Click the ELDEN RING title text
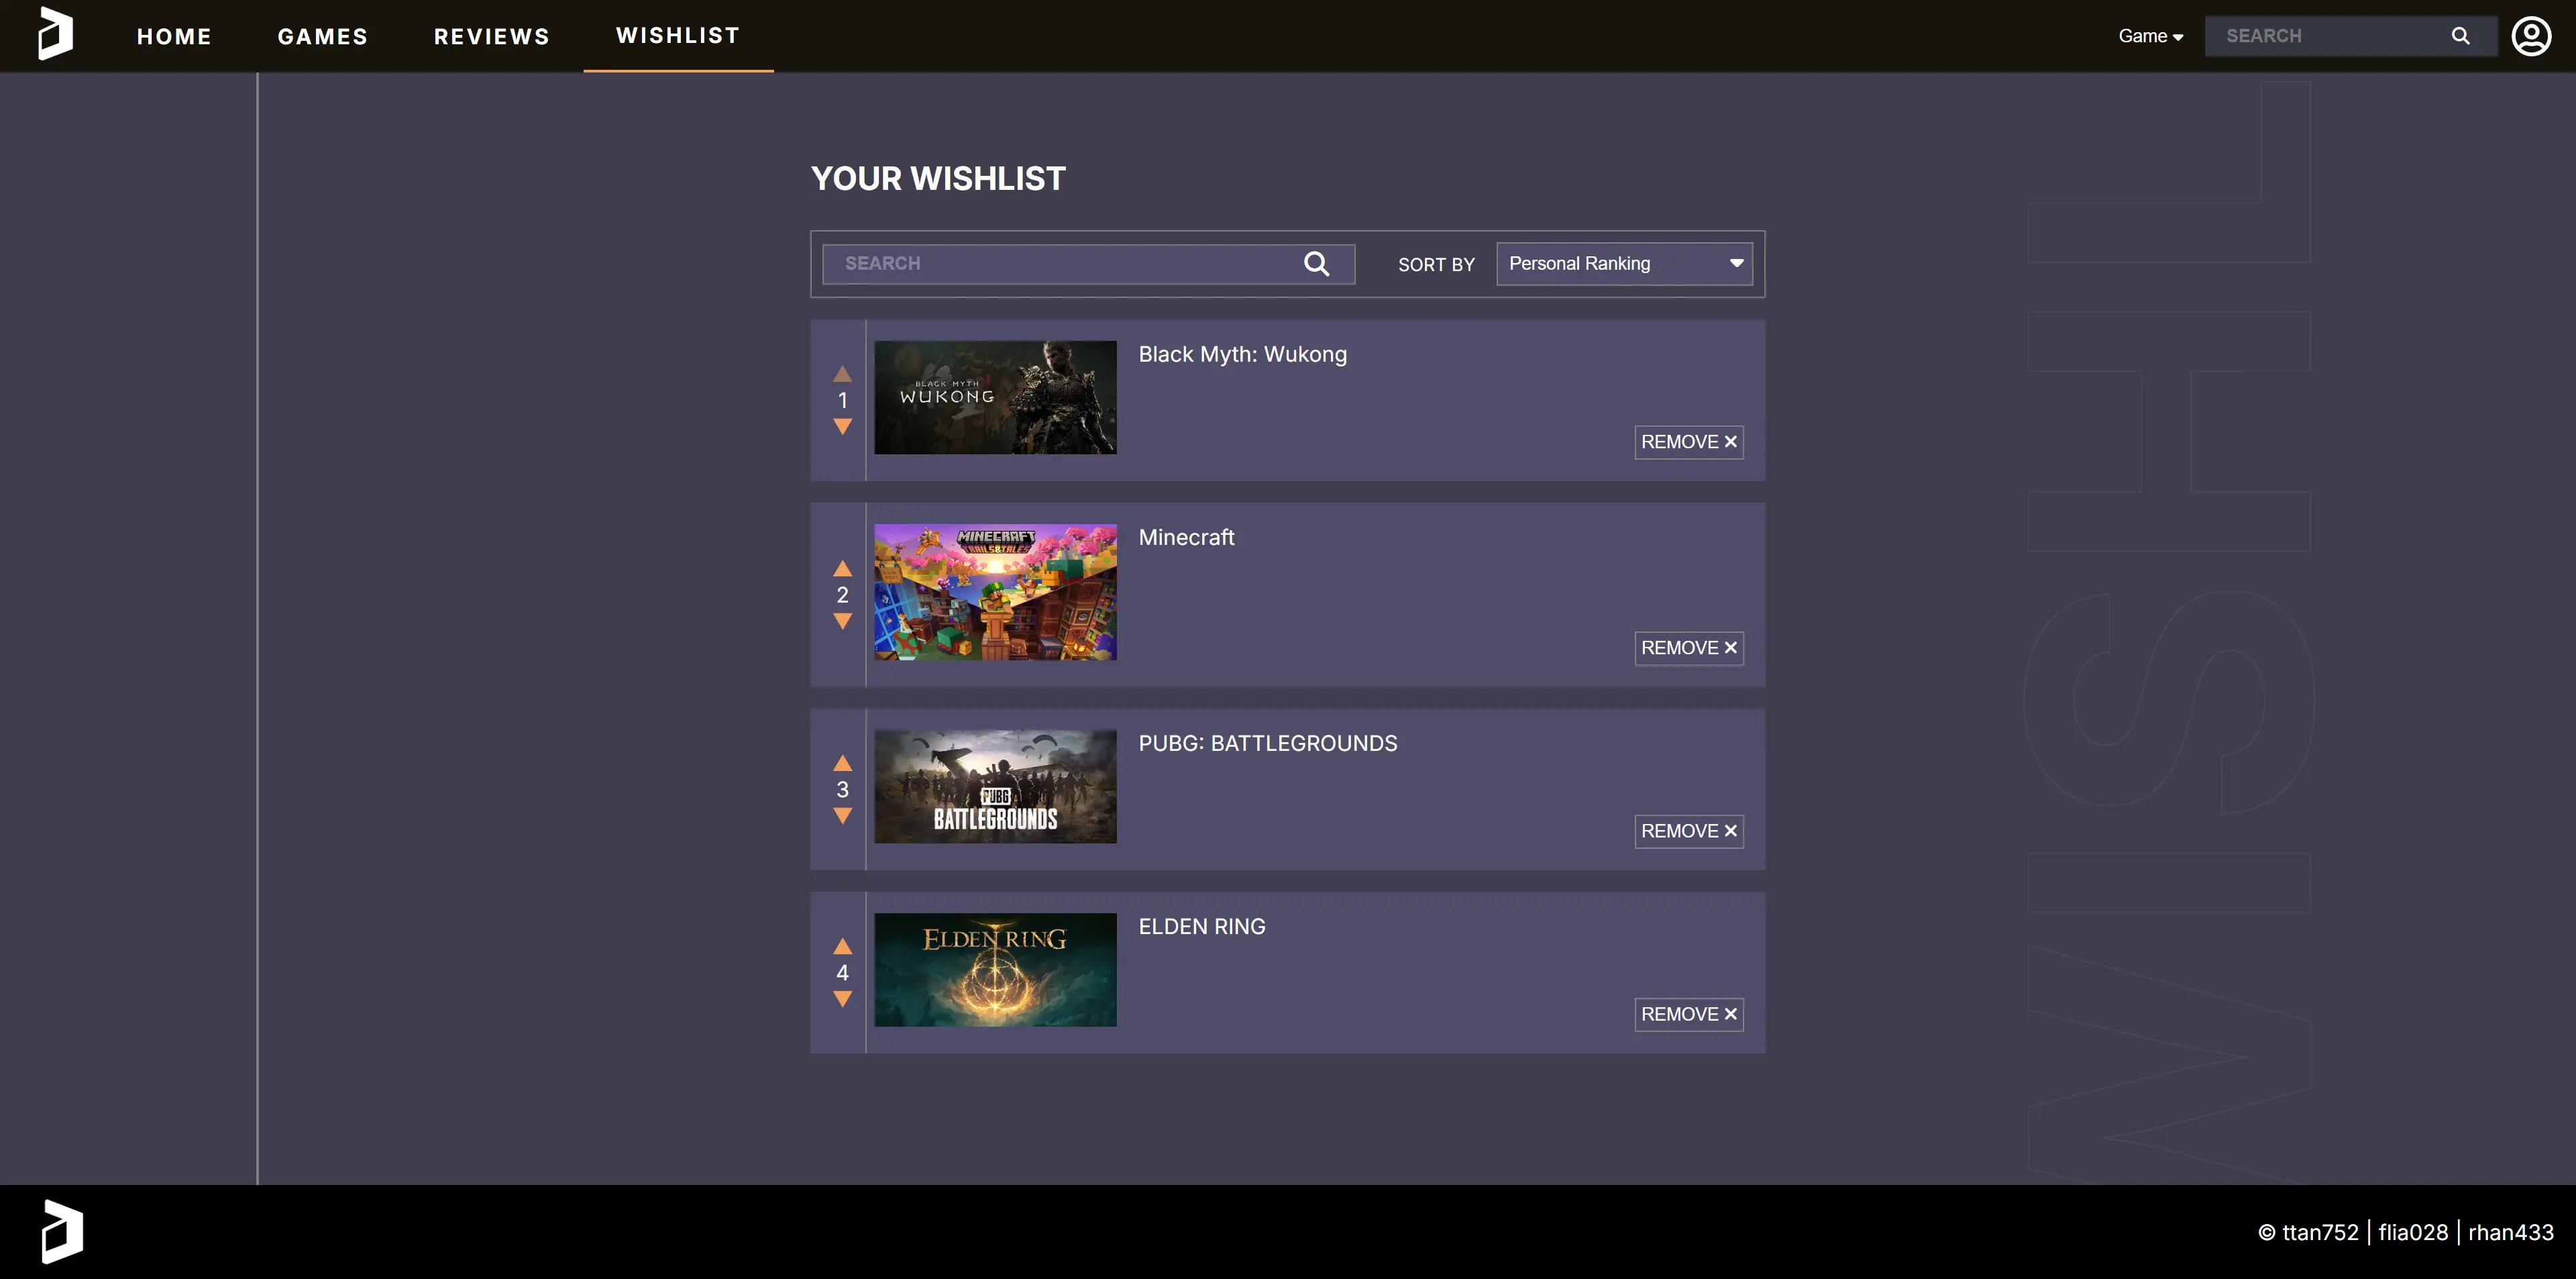 [1201, 926]
